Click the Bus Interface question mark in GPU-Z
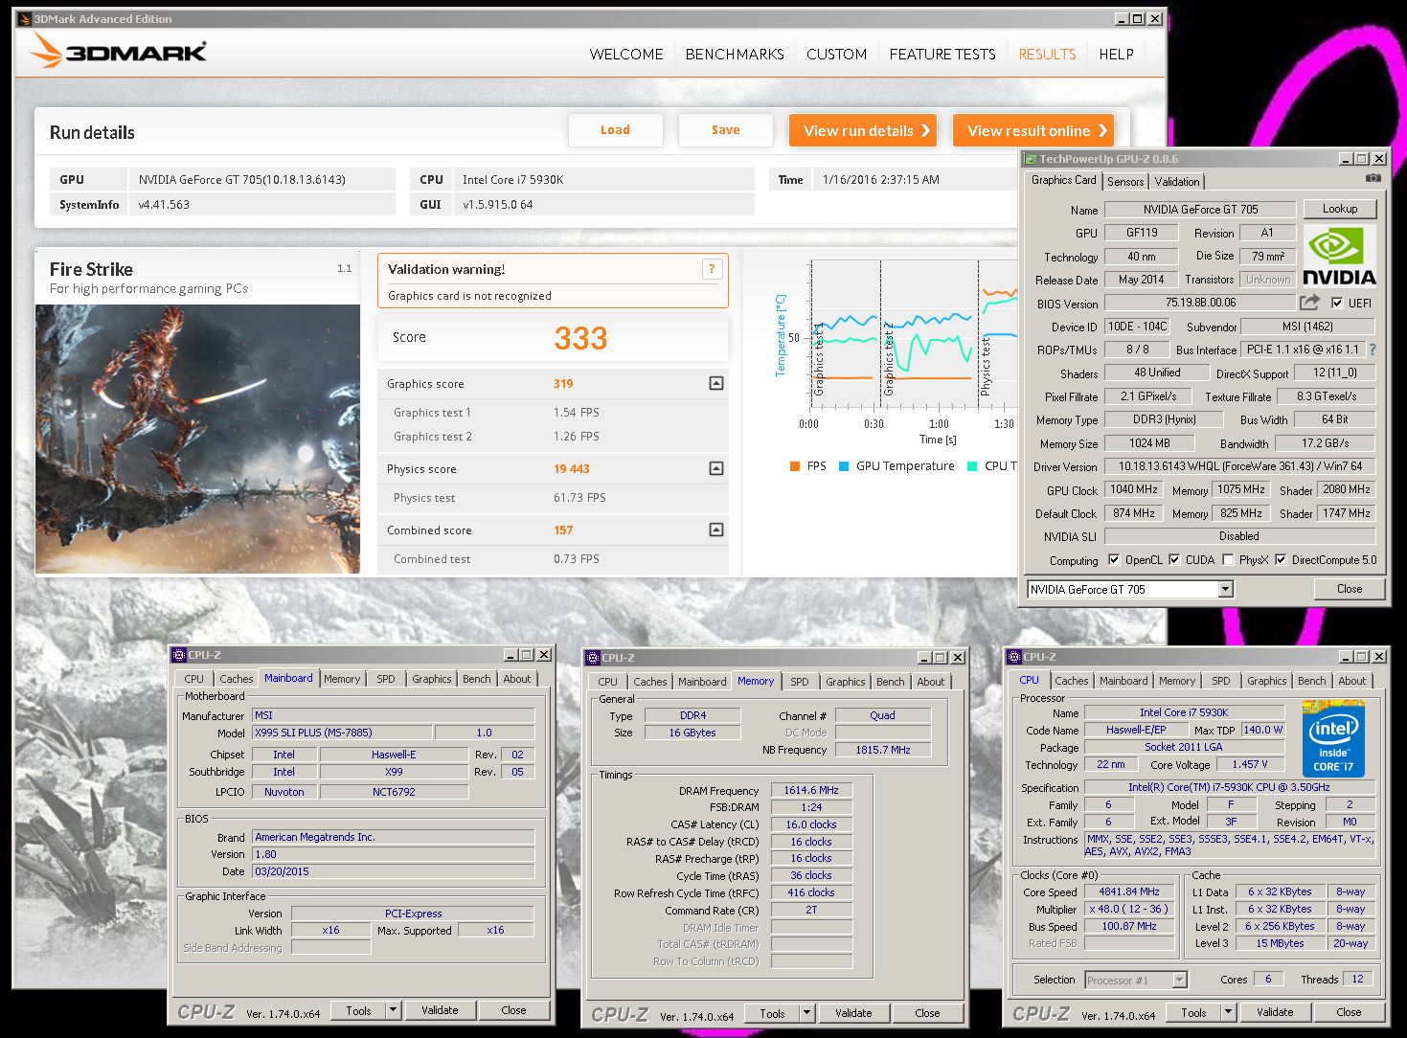The width and height of the screenshot is (1407, 1038). coord(1372,350)
